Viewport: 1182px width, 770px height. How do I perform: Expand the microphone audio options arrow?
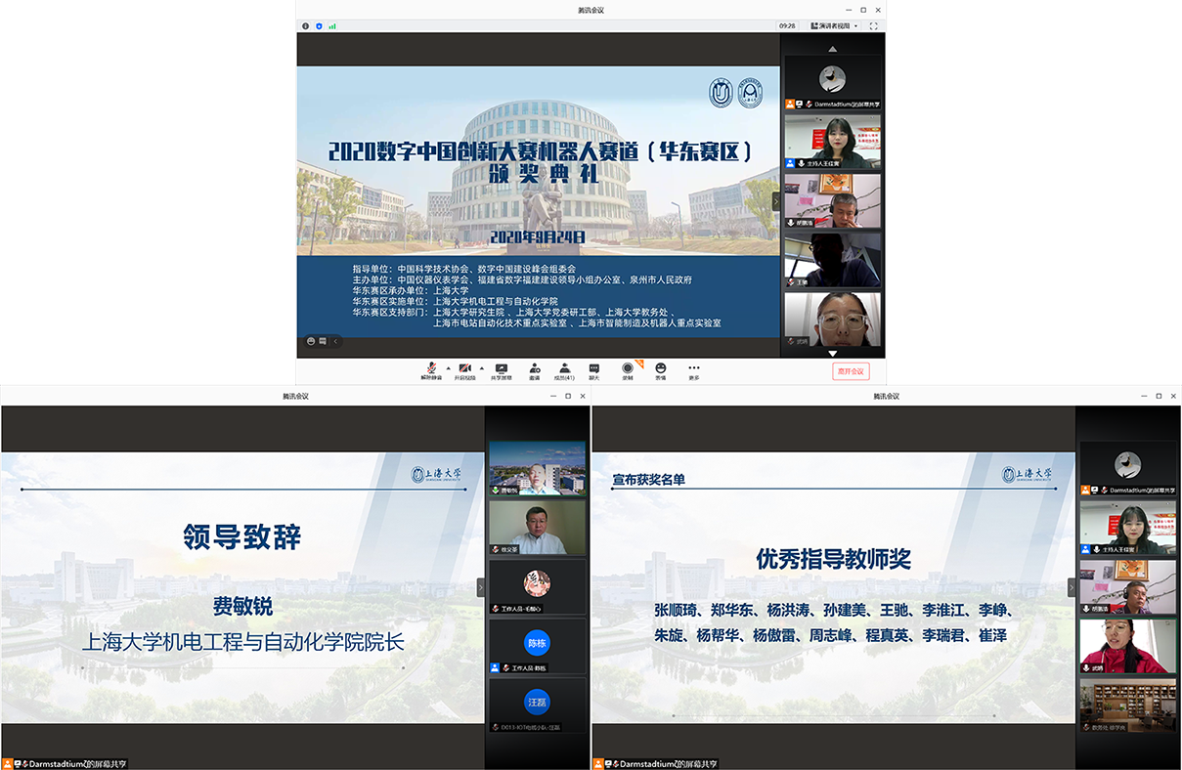point(448,367)
